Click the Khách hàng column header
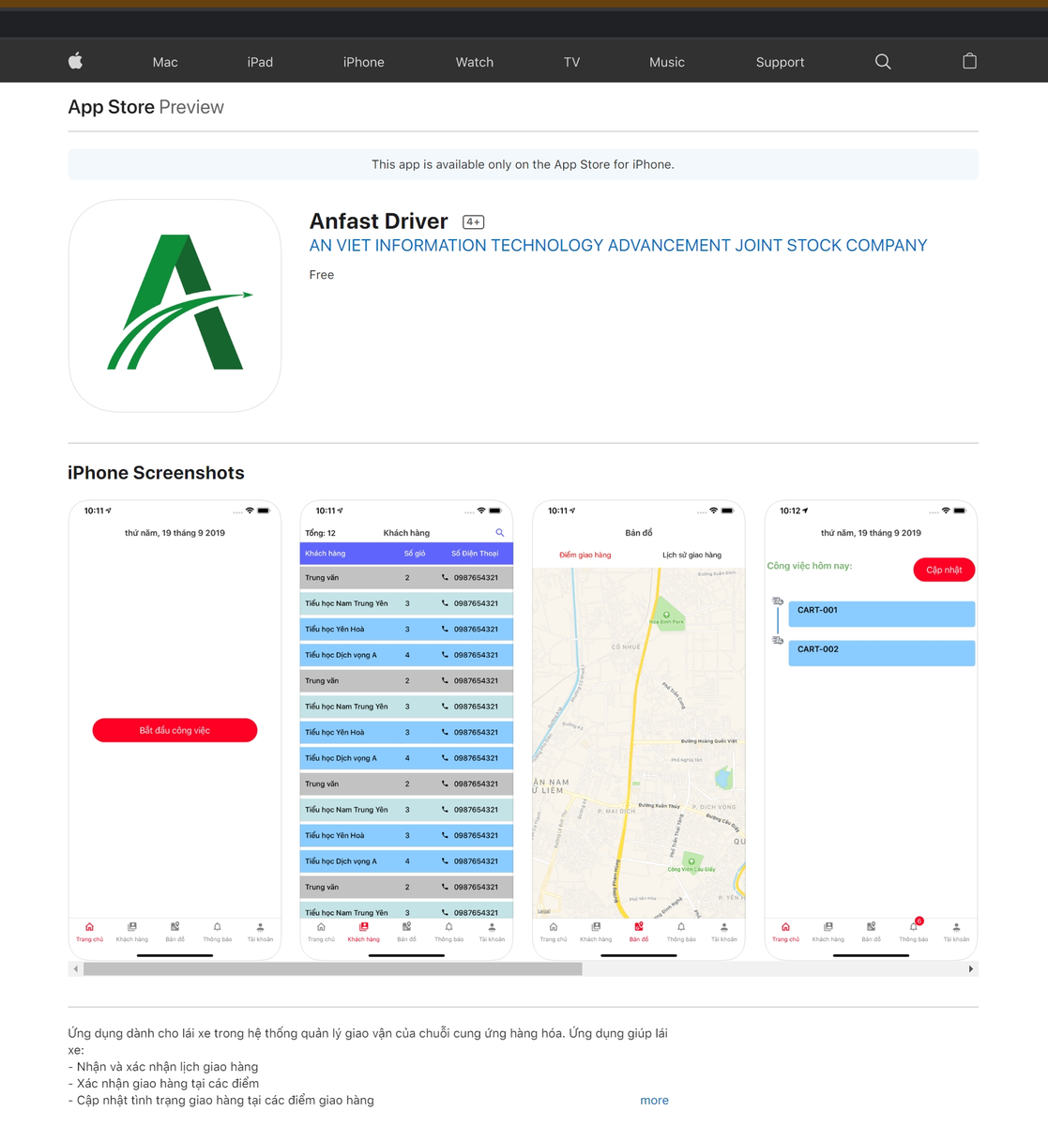Image resolution: width=1048 pixels, height=1126 pixels. coord(326,554)
